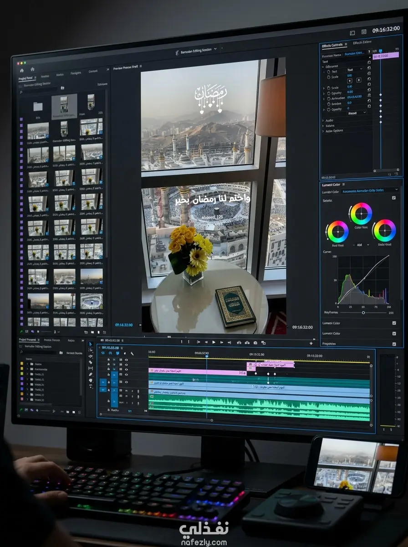Screen dimensions: 408x547
Task: Click the top color wheel in Lumetri
Action: [x=361, y=214]
